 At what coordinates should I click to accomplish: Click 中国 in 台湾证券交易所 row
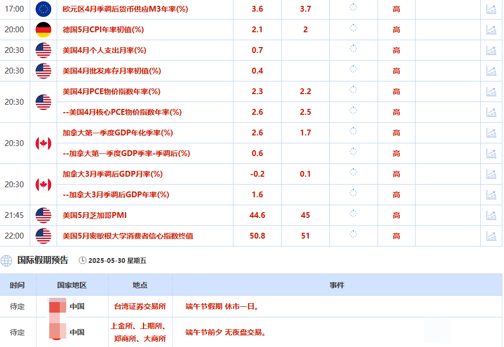77,306
